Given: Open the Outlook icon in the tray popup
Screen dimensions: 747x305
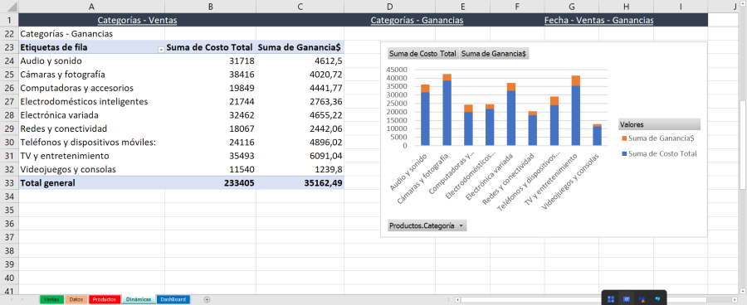Looking at the screenshot, I should (627, 299).
